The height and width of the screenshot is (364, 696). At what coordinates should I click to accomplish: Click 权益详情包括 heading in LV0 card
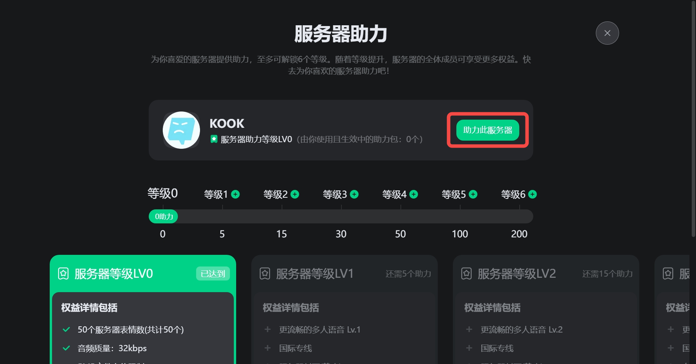point(89,308)
